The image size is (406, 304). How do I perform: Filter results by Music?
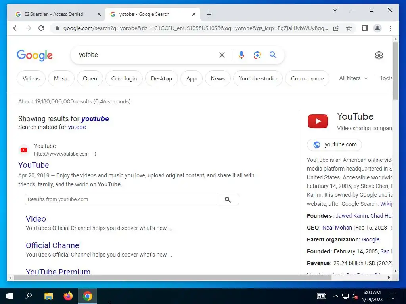(x=61, y=78)
